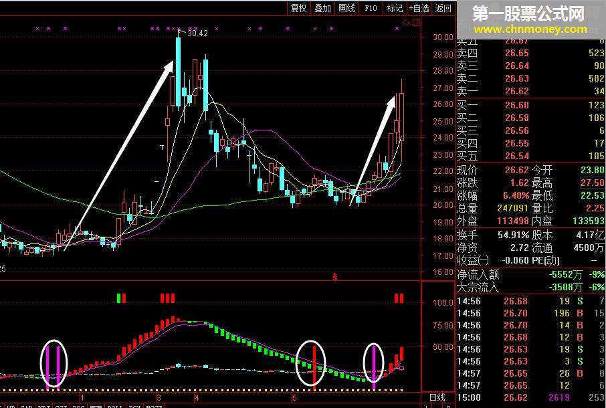The image size is (606, 408).
Task: Click the red $ marker on chart
Action: coord(335,277)
